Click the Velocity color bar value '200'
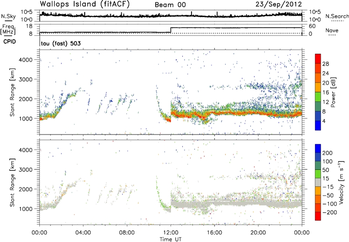Viewport: 349px width, 242px height. coord(327,153)
